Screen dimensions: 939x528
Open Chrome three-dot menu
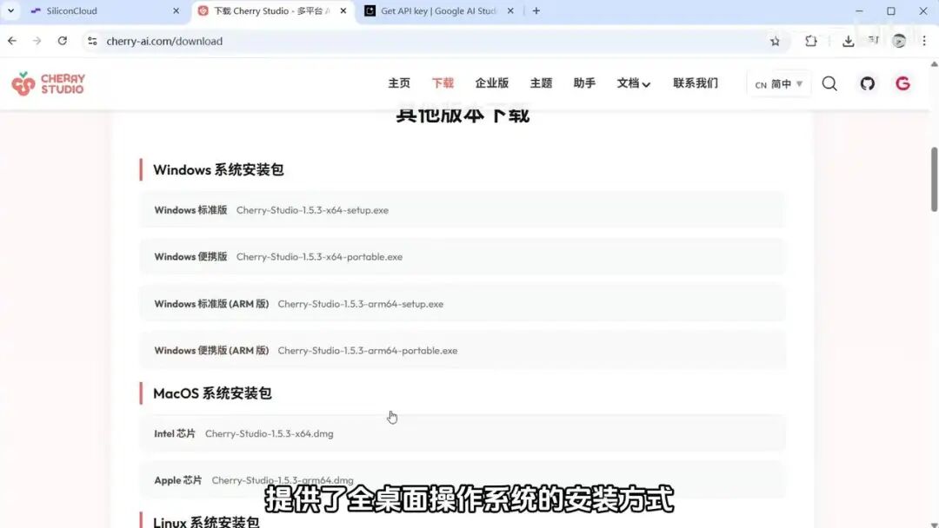point(924,42)
